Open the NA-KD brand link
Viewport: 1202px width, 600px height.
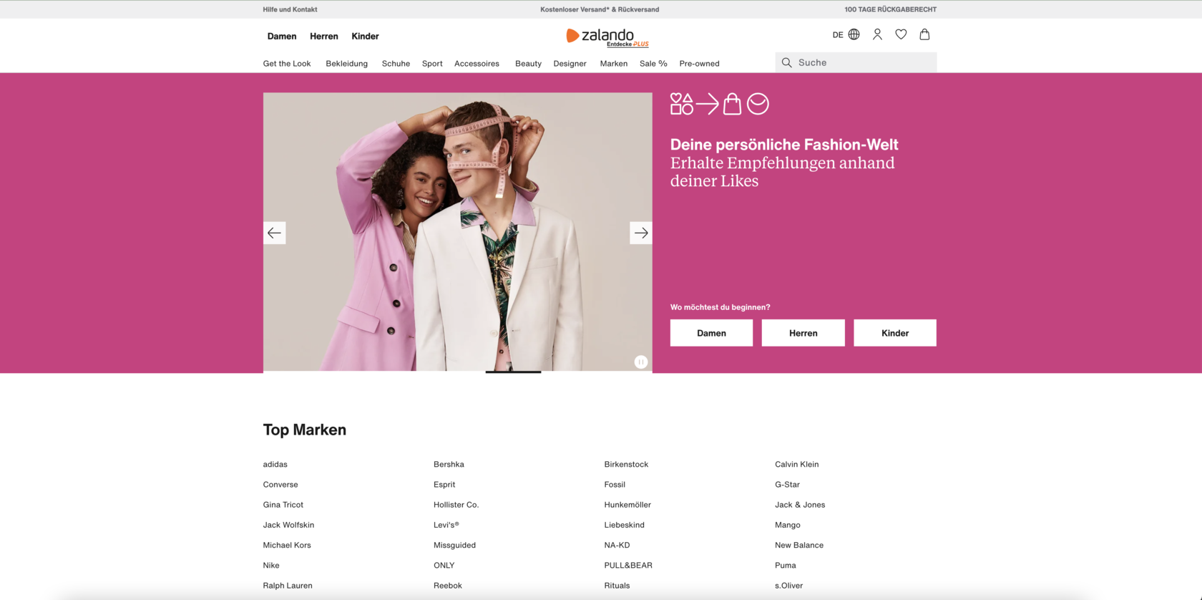point(617,545)
